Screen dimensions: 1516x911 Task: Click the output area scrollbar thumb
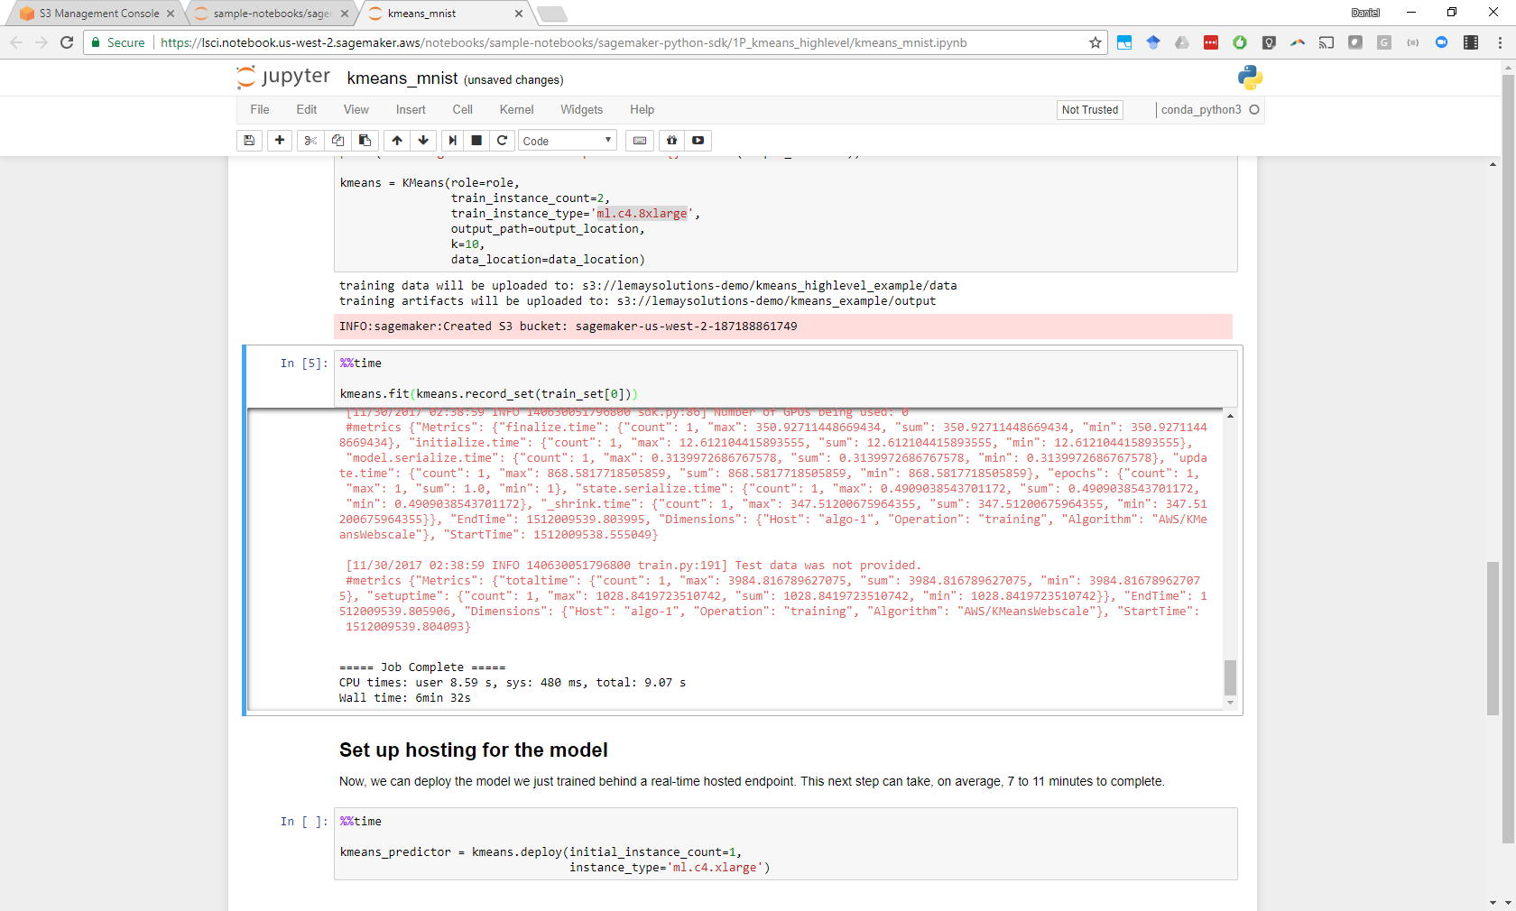(x=1230, y=677)
